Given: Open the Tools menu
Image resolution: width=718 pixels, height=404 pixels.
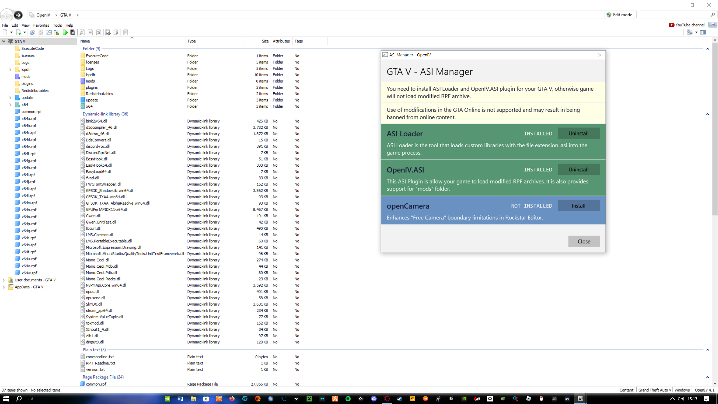Looking at the screenshot, I should (57, 25).
